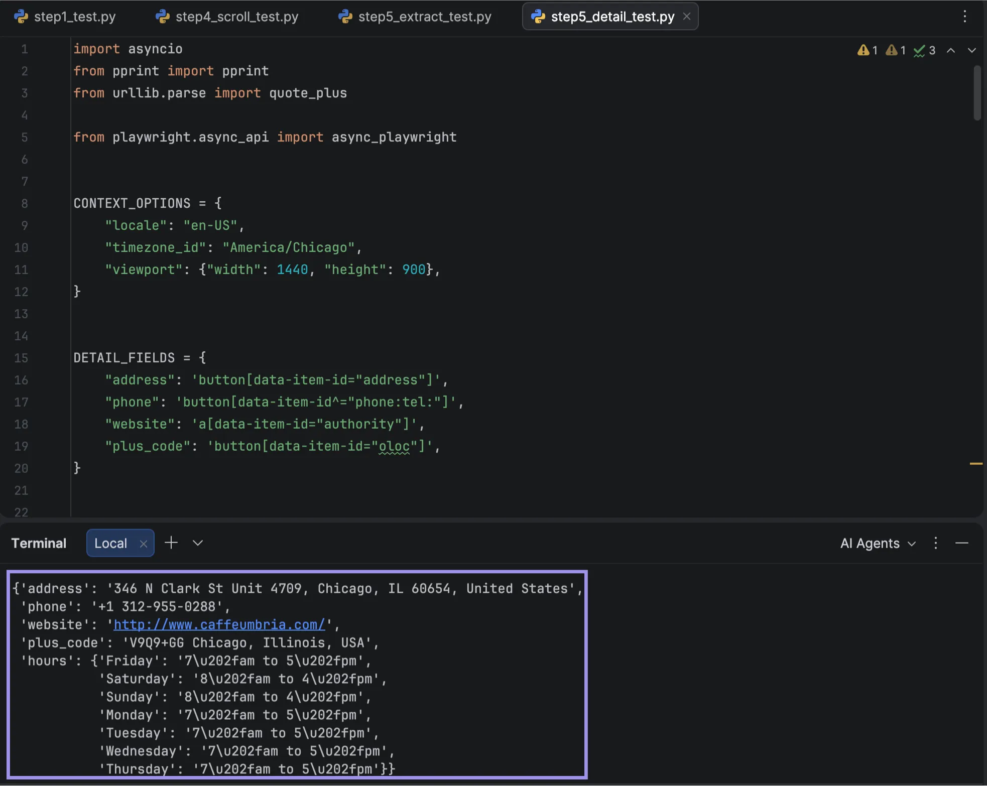Viewport: 987px width, 786px height.
Task: Close the Local terminal session
Action: pos(144,544)
